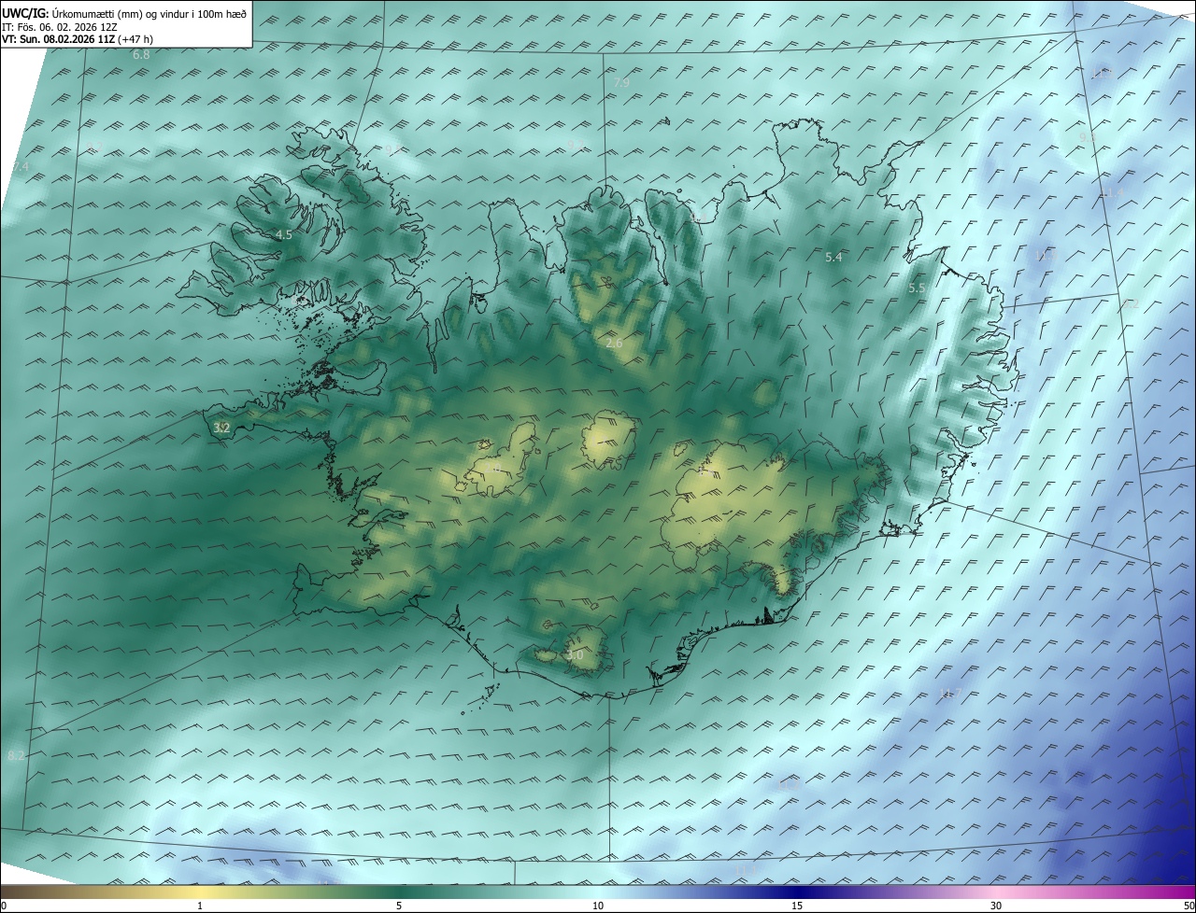Viewport: 1196px width, 913px height.
Task: Click the 0 tick on the color scale
Action: point(3,906)
